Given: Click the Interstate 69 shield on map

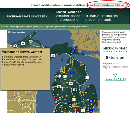Looking at the screenshot, I should 91,101.
